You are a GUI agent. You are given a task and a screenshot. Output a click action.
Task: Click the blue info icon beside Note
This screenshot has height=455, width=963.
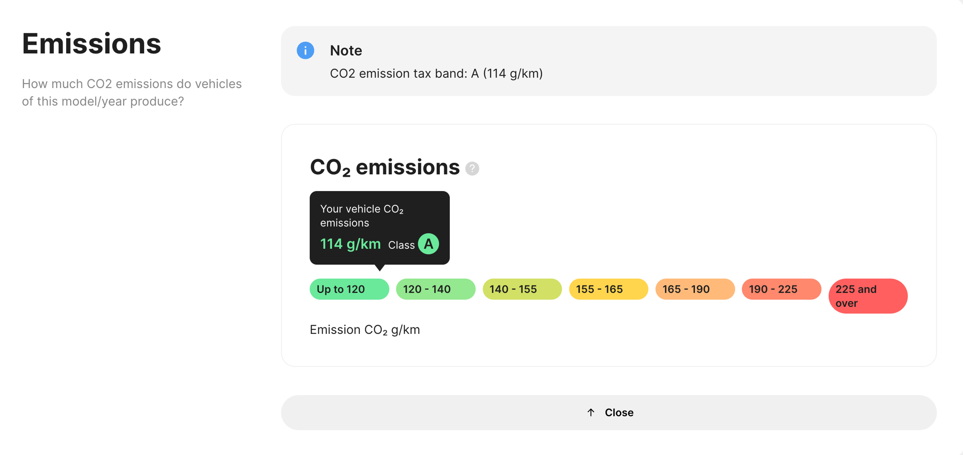[x=305, y=50]
